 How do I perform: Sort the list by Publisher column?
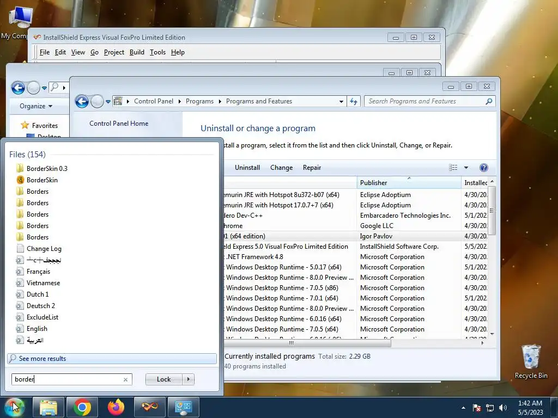click(x=409, y=183)
